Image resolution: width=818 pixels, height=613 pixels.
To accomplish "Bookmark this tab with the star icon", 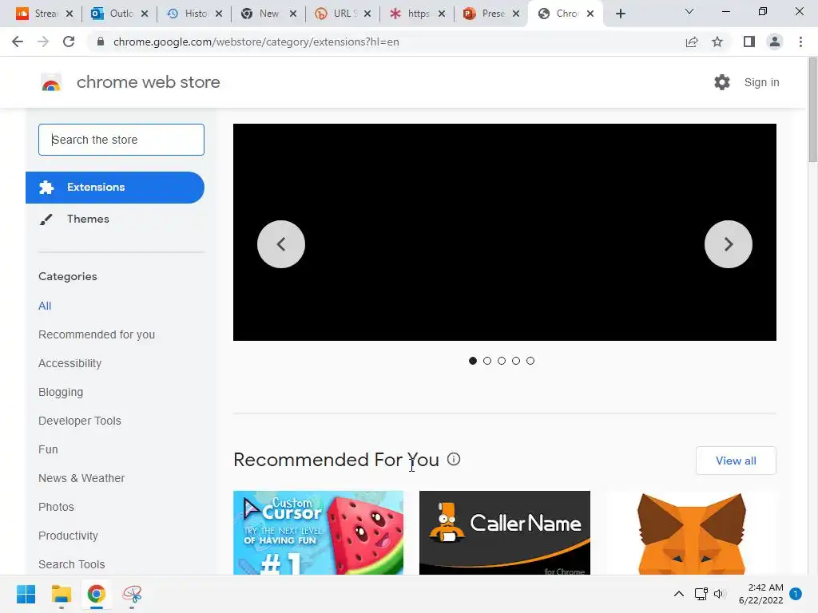I will click(x=717, y=42).
